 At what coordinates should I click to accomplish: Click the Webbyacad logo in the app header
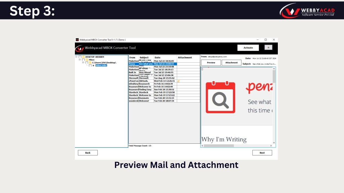click(x=79, y=48)
